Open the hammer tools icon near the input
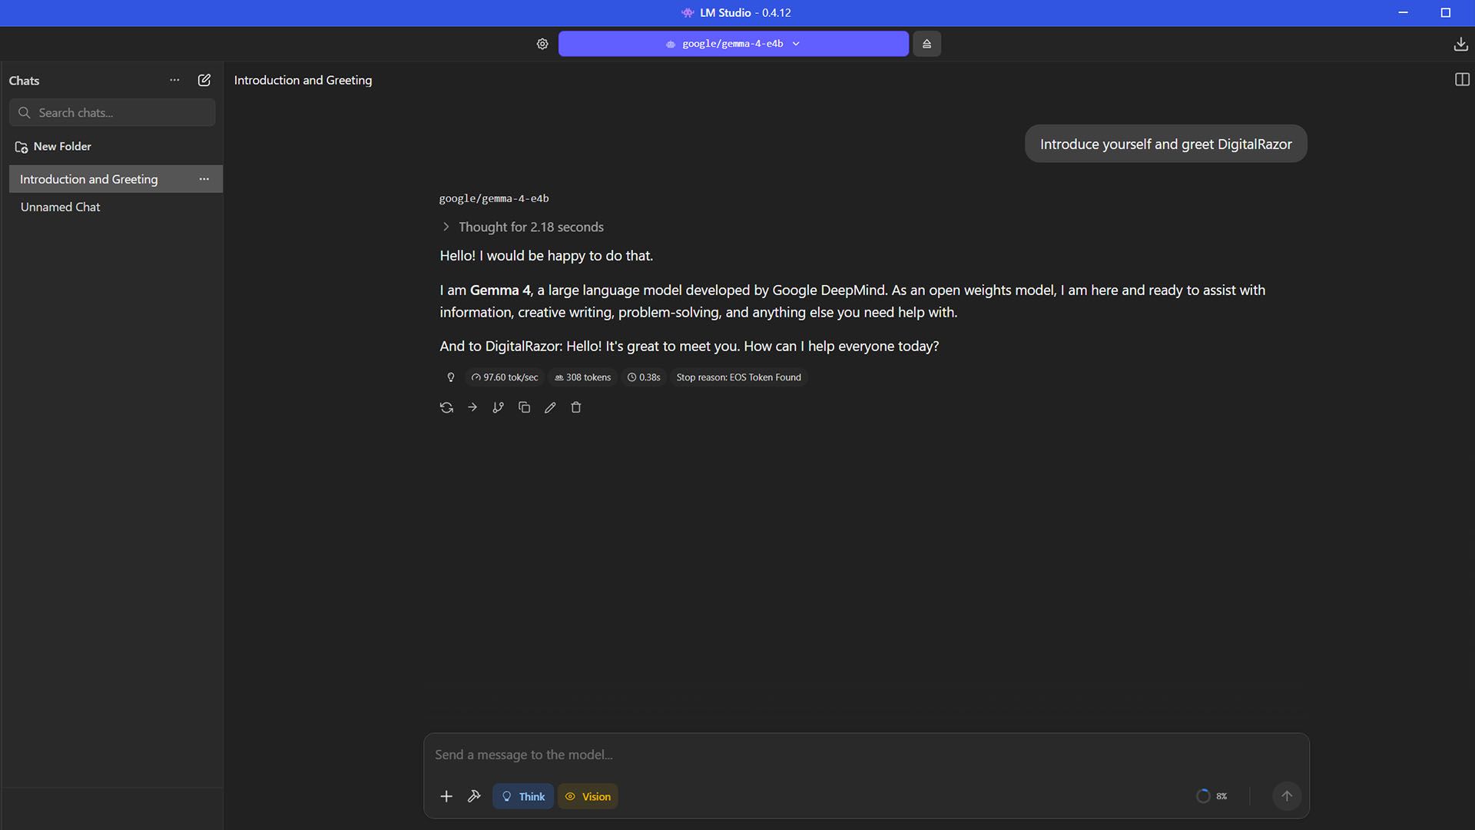This screenshot has height=830, width=1475. coord(474,796)
